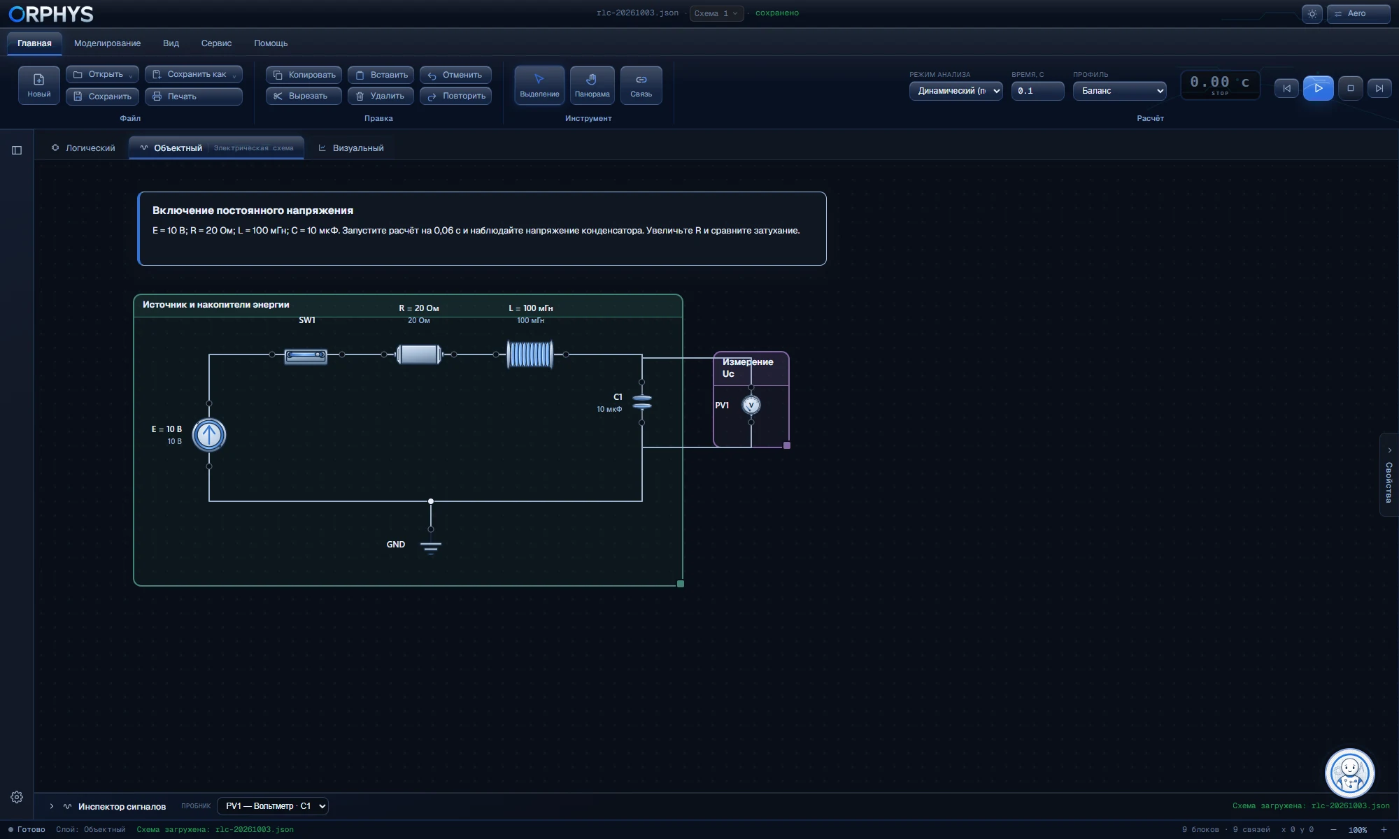Open settings gear in bottom-left corner
Image resolution: width=1399 pixels, height=839 pixels.
(17, 797)
